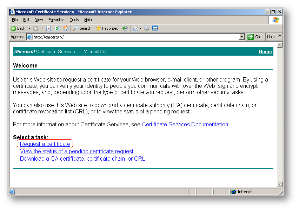This screenshot has width=299, height=211.
Task: Expand the Back button history dropdown arrow
Action: [29, 28]
